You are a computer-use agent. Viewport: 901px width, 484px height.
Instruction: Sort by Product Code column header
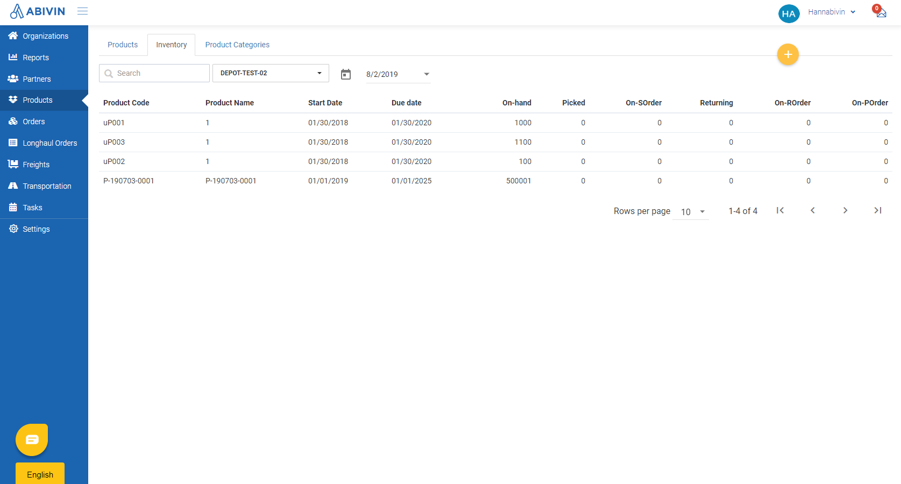pyautogui.click(x=126, y=103)
